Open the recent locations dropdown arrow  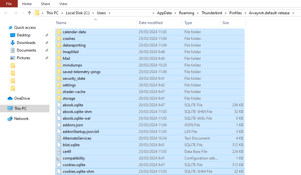pyautogui.click(x=23, y=13)
